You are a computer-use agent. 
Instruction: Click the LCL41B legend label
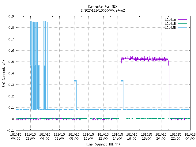pyautogui.click(x=170, y=24)
